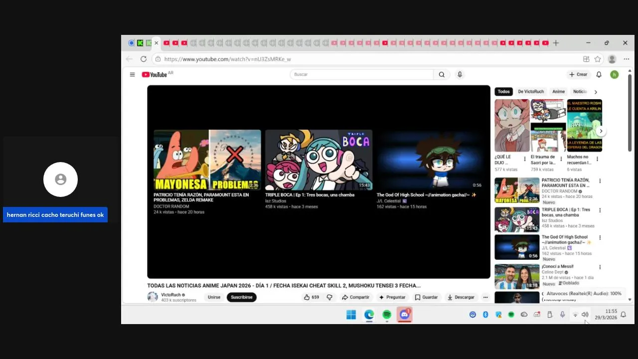Click the microphone tray icon
The height and width of the screenshot is (359, 638).
tap(562, 315)
